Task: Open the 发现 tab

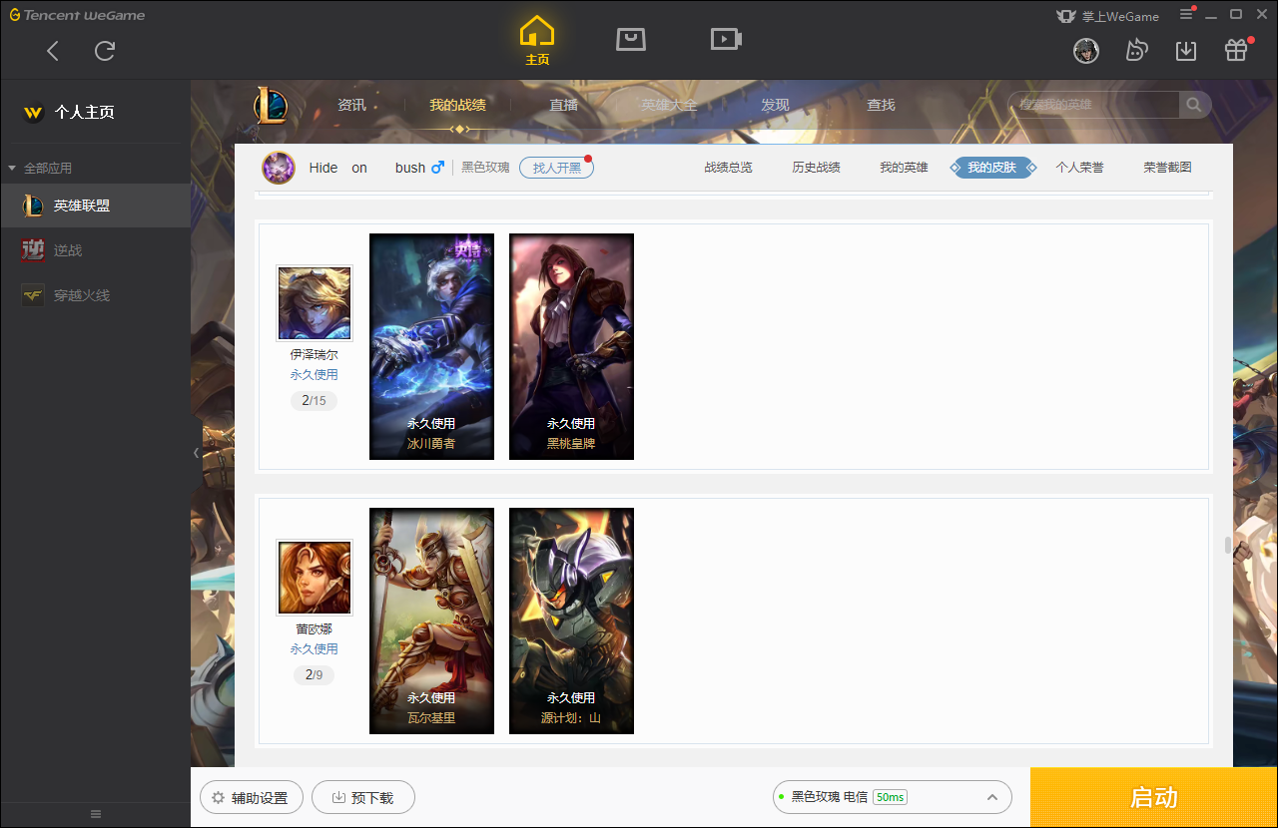Action: coord(775,105)
